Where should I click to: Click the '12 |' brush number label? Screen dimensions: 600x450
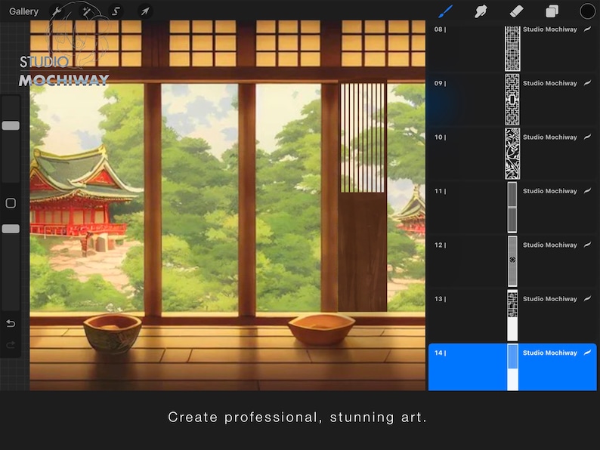click(440, 245)
